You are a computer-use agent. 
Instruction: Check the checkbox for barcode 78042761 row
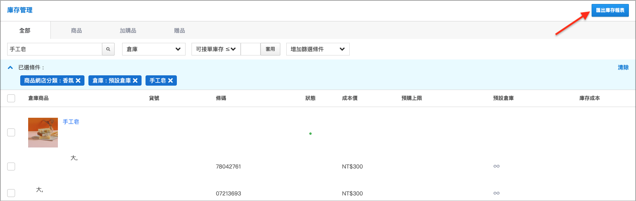[11, 167]
